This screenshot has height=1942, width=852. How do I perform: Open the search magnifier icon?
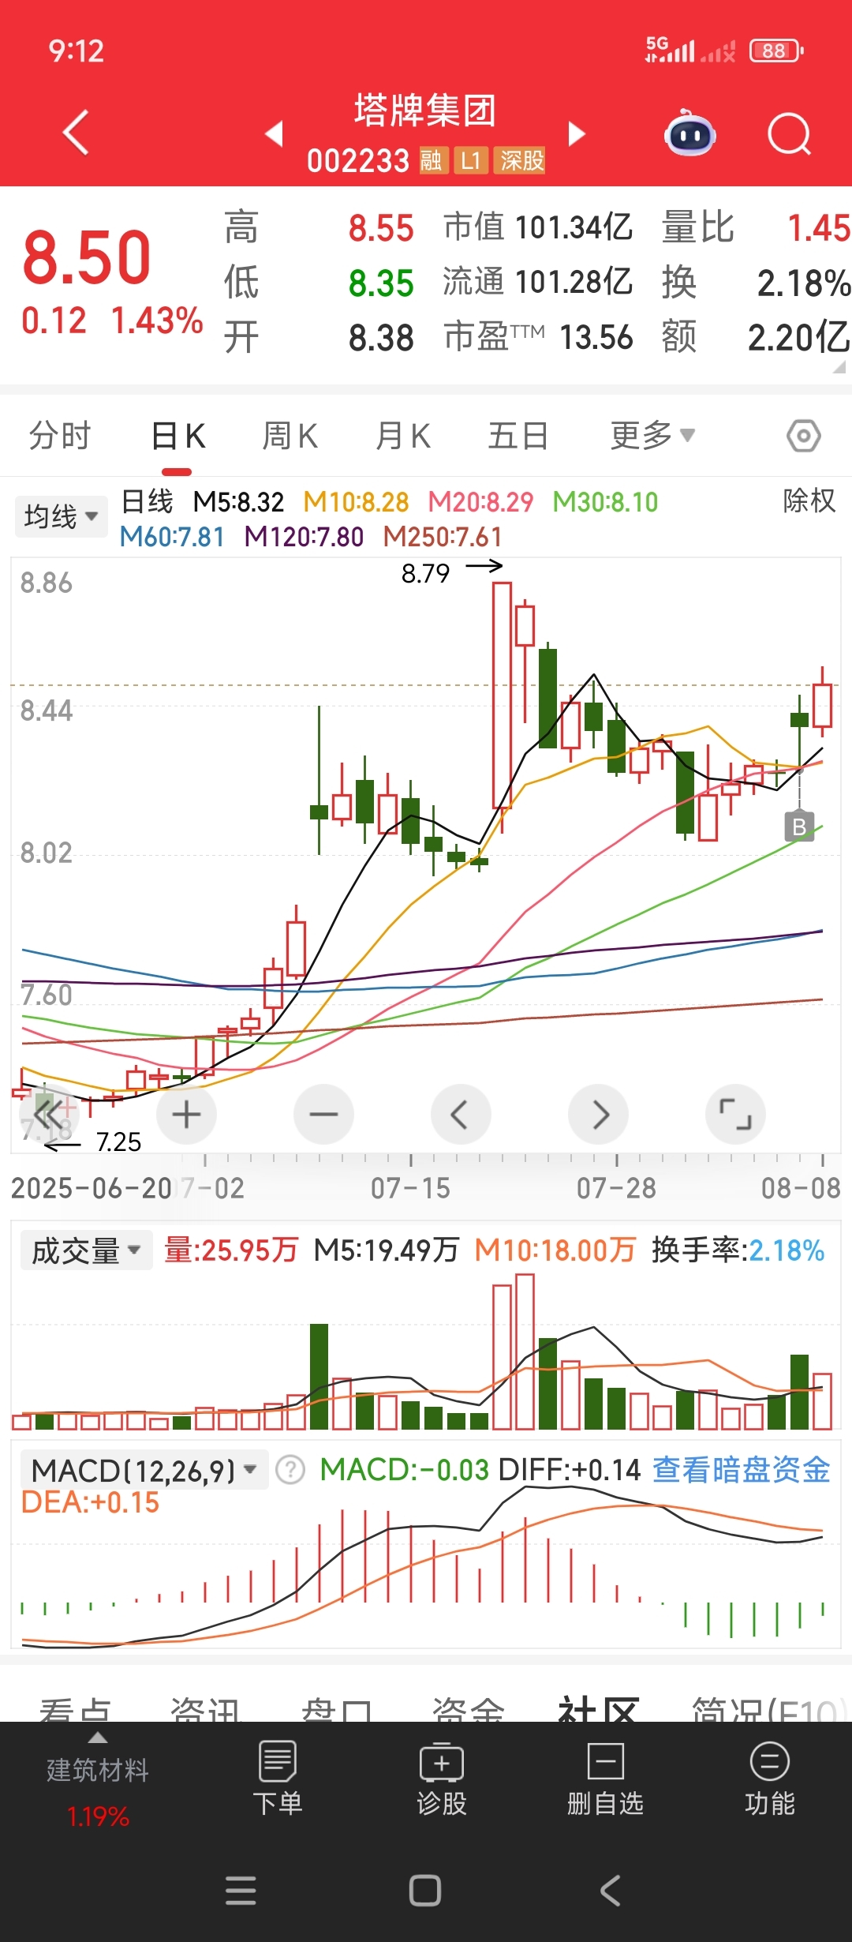790,133
